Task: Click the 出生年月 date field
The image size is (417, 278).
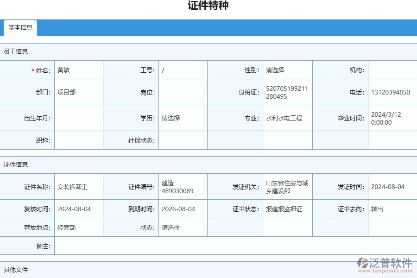Action: tap(78, 118)
